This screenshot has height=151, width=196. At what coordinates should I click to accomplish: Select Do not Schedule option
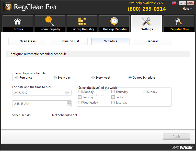[130, 78]
